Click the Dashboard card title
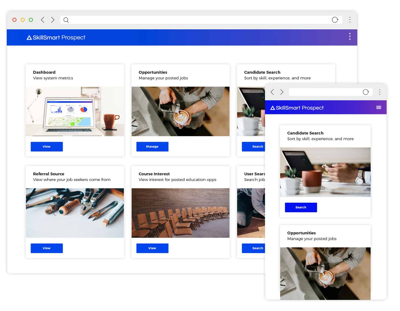The width and height of the screenshot is (400, 311). pos(44,72)
